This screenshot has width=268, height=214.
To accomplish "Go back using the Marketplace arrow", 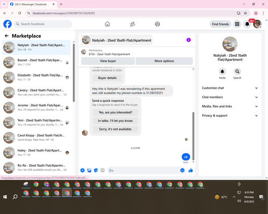I will (x=6, y=36).
